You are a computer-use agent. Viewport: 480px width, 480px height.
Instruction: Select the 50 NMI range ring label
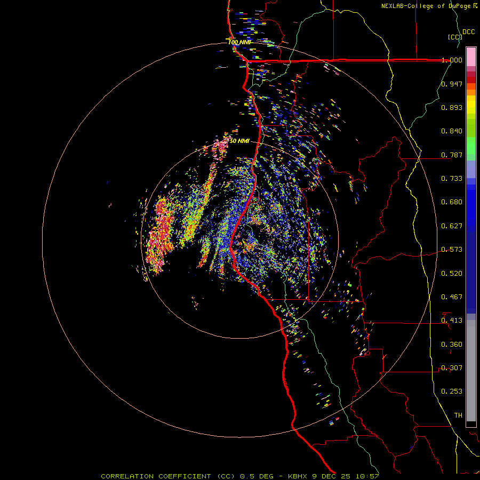pyautogui.click(x=239, y=141)
